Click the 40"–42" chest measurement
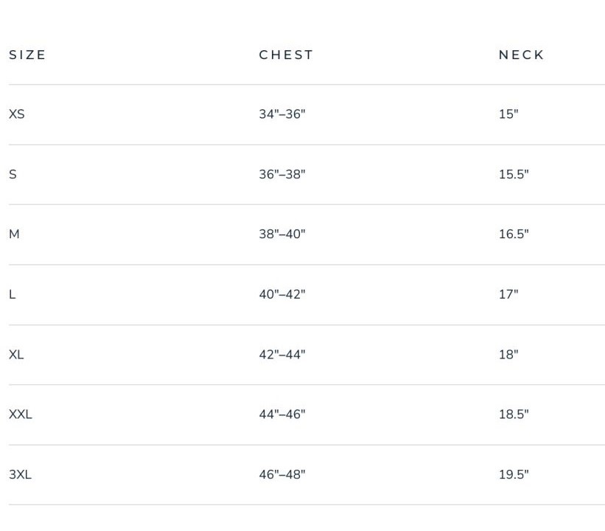 click(281, 295)
